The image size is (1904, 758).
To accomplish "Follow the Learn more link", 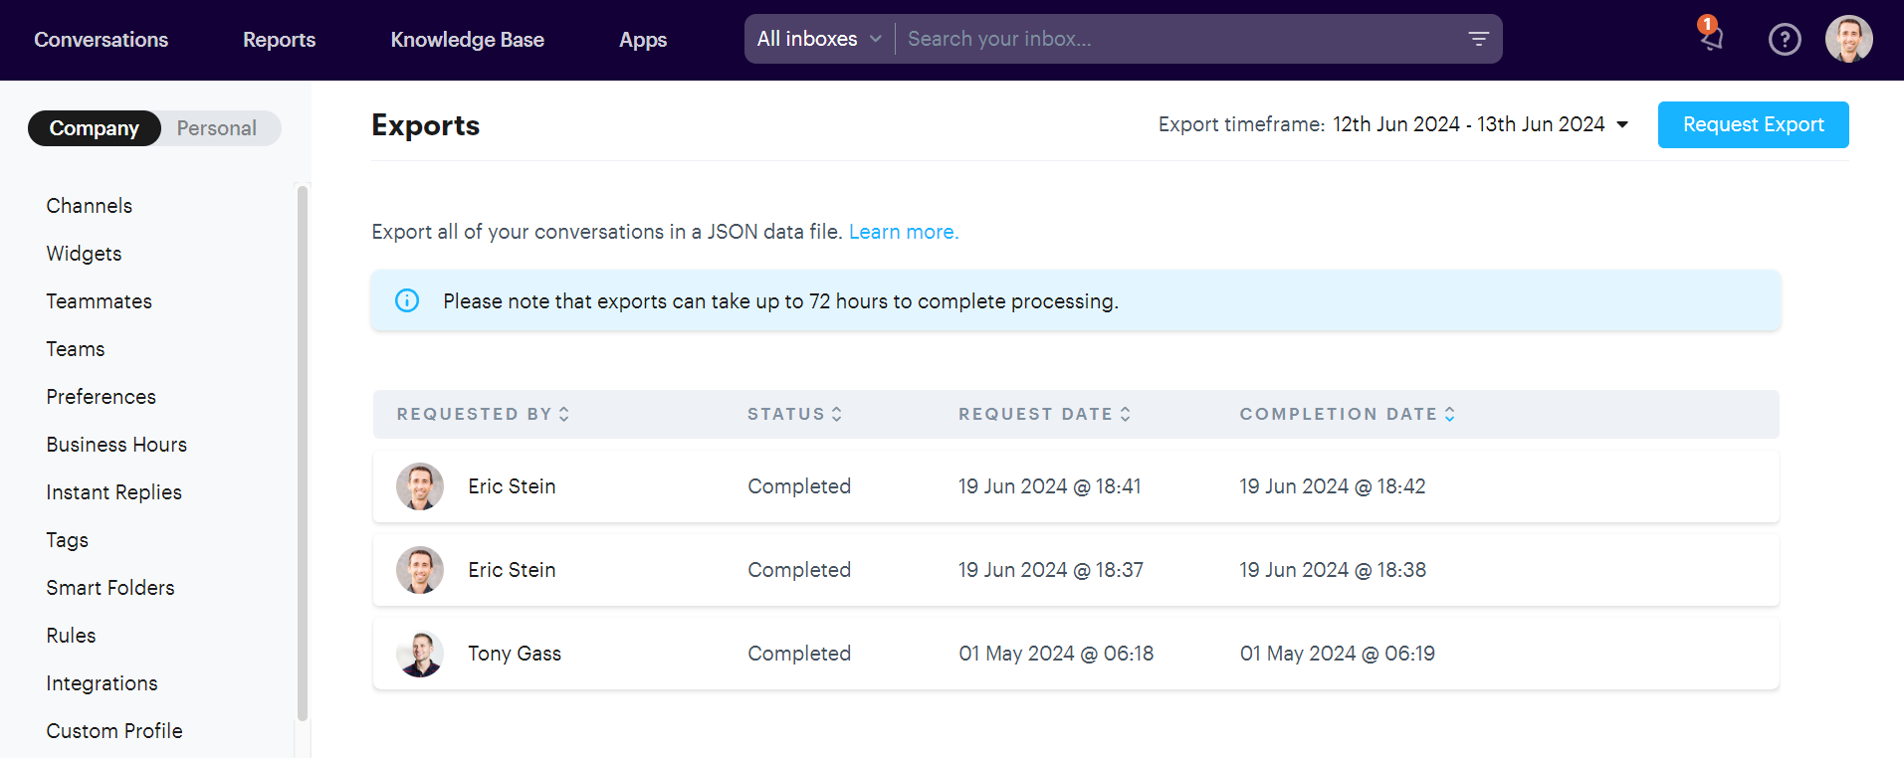I will [903, 232].
